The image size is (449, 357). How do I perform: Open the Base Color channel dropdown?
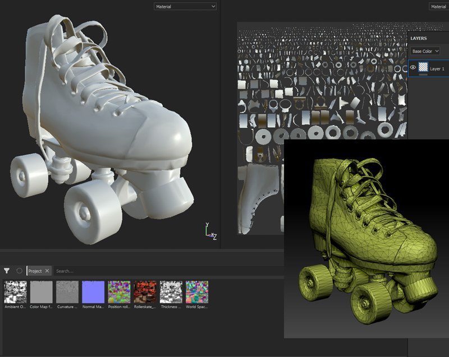pyautogui.click(x=425, y=51)
